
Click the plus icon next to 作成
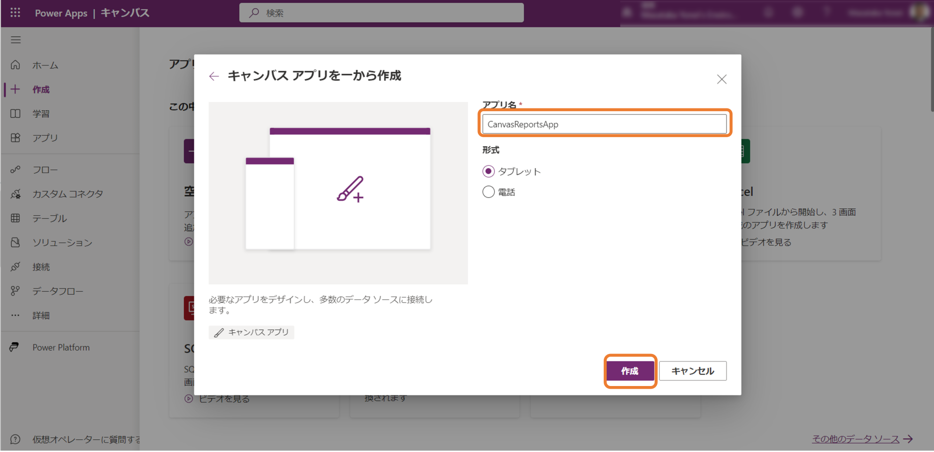[16, 89]
